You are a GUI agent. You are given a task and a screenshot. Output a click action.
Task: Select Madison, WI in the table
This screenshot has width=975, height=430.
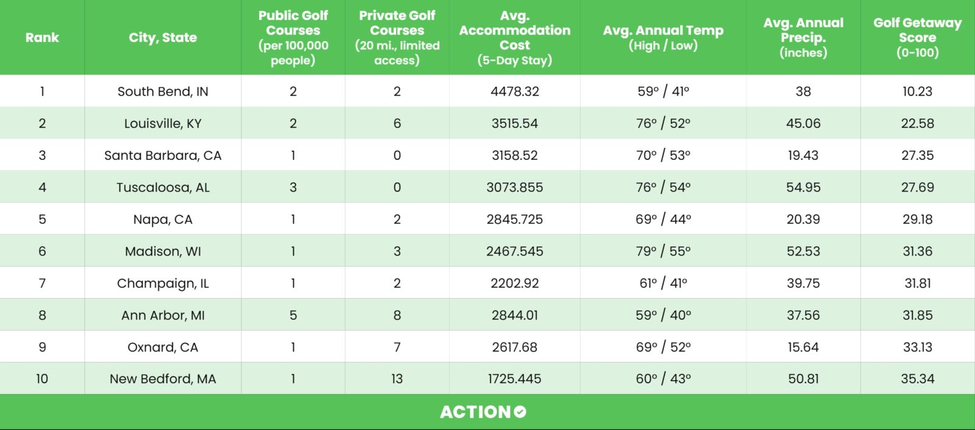pos(163,251)
